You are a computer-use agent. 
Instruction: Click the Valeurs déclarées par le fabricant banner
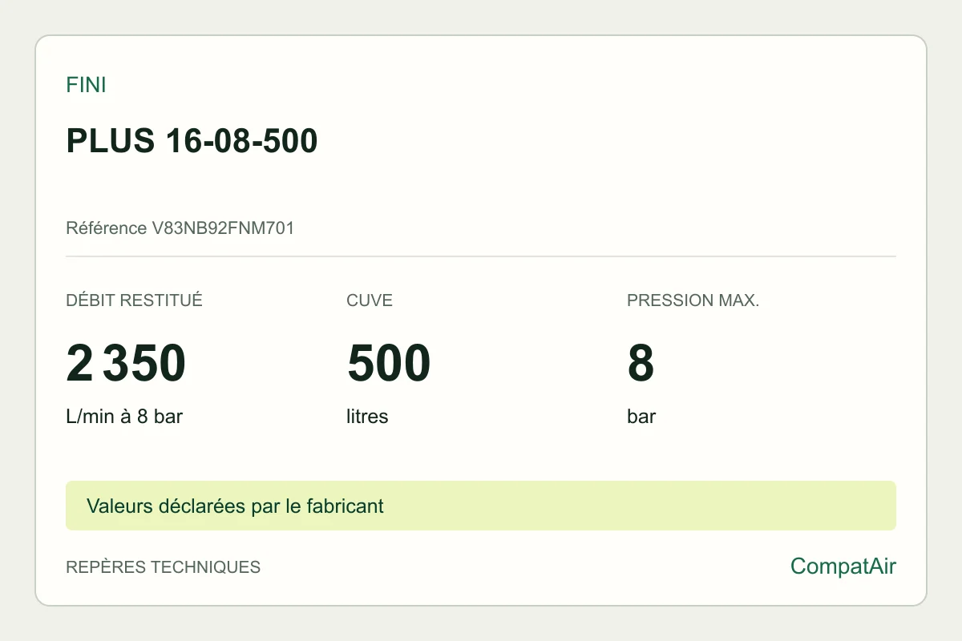coord(481,506)
